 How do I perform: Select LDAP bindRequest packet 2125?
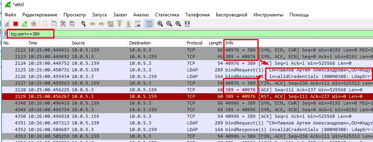pyautogui.click(x=187, y=70)
